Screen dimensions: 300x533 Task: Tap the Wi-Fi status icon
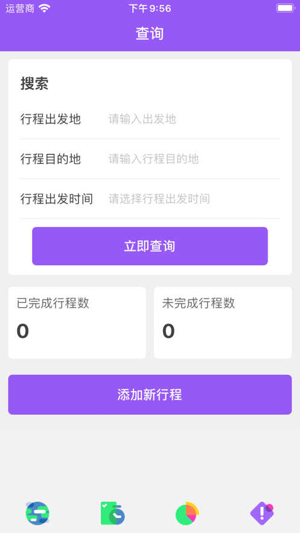tap(45, 8)
